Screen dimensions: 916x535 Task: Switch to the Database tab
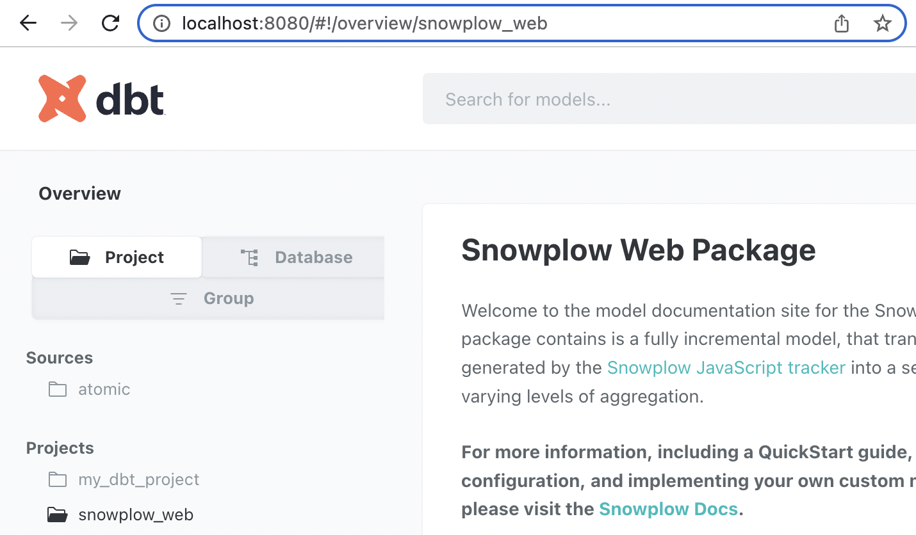(295, 257)
